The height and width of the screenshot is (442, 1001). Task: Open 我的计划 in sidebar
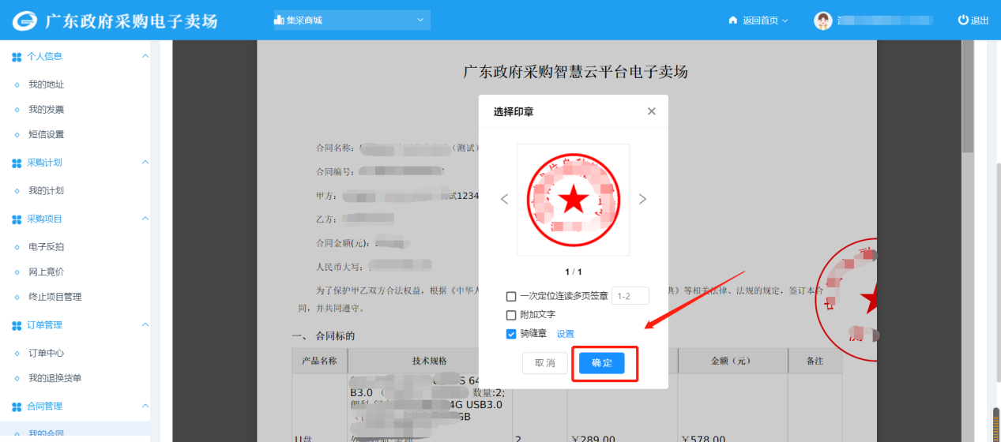[46, 190]
